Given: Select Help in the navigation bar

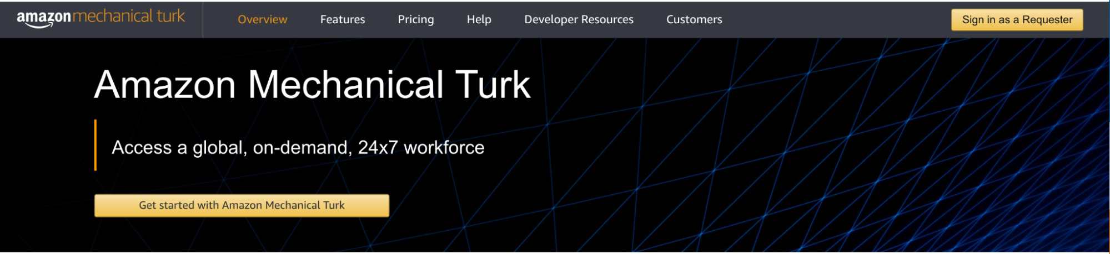Looking at the screenshot, I should tap(479, 19).
